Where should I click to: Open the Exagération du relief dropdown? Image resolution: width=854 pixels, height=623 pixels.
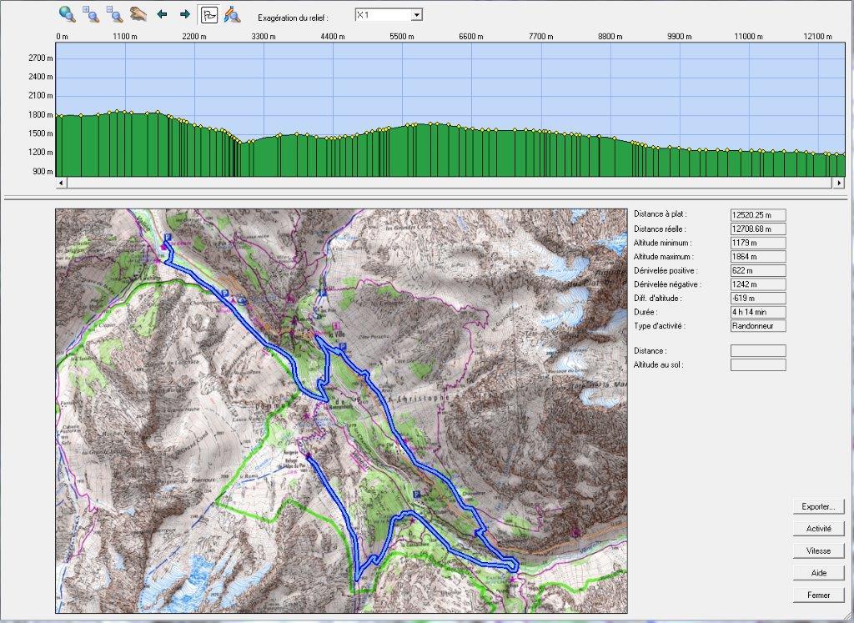[x=417, y=15]
